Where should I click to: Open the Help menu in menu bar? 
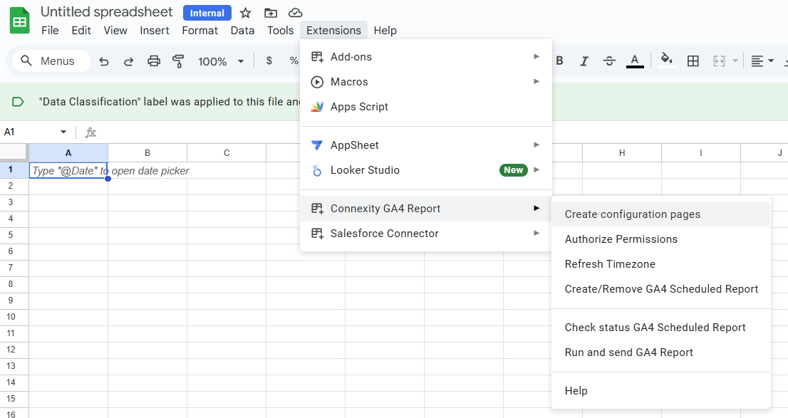point(385,31)
